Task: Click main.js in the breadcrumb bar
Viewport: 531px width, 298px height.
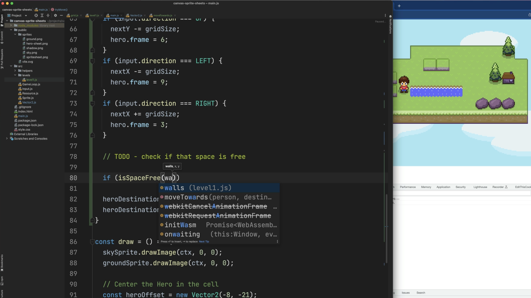Action: [41, 9]
